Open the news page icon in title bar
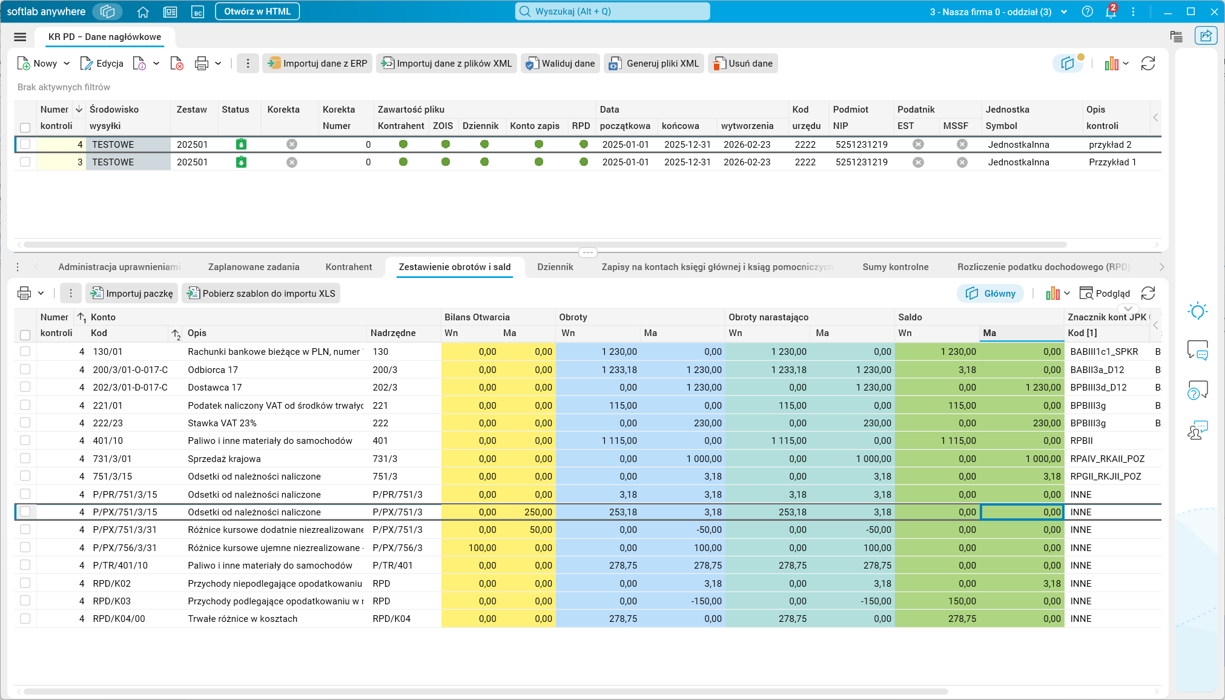Image resolution: width=1225 pixels, height=700 pixels. tap(170, 12)
